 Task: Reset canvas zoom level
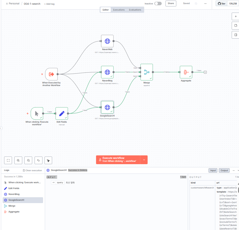38,160
